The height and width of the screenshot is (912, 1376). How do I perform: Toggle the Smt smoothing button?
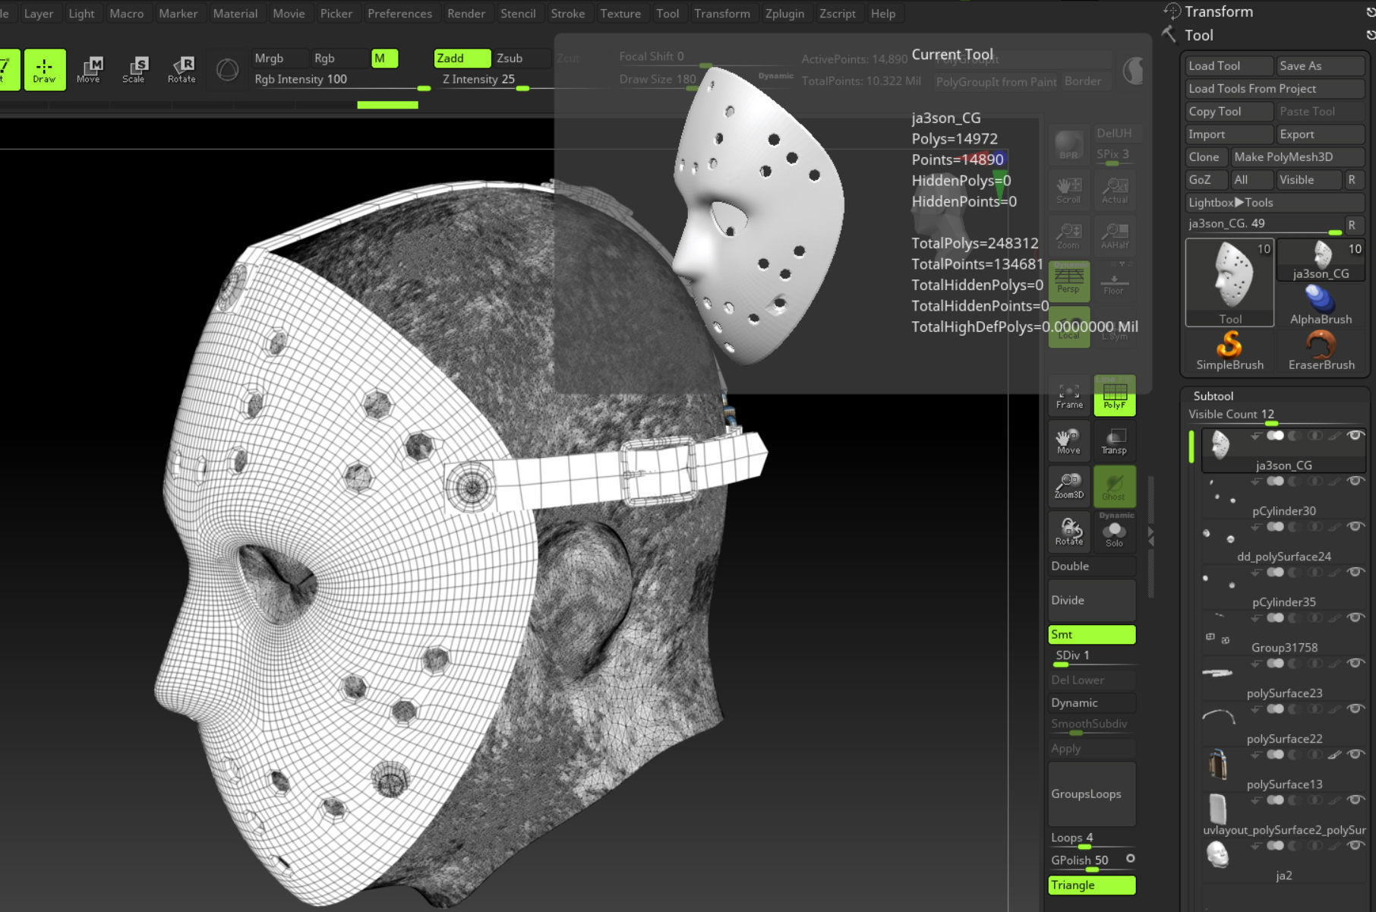1092,635
